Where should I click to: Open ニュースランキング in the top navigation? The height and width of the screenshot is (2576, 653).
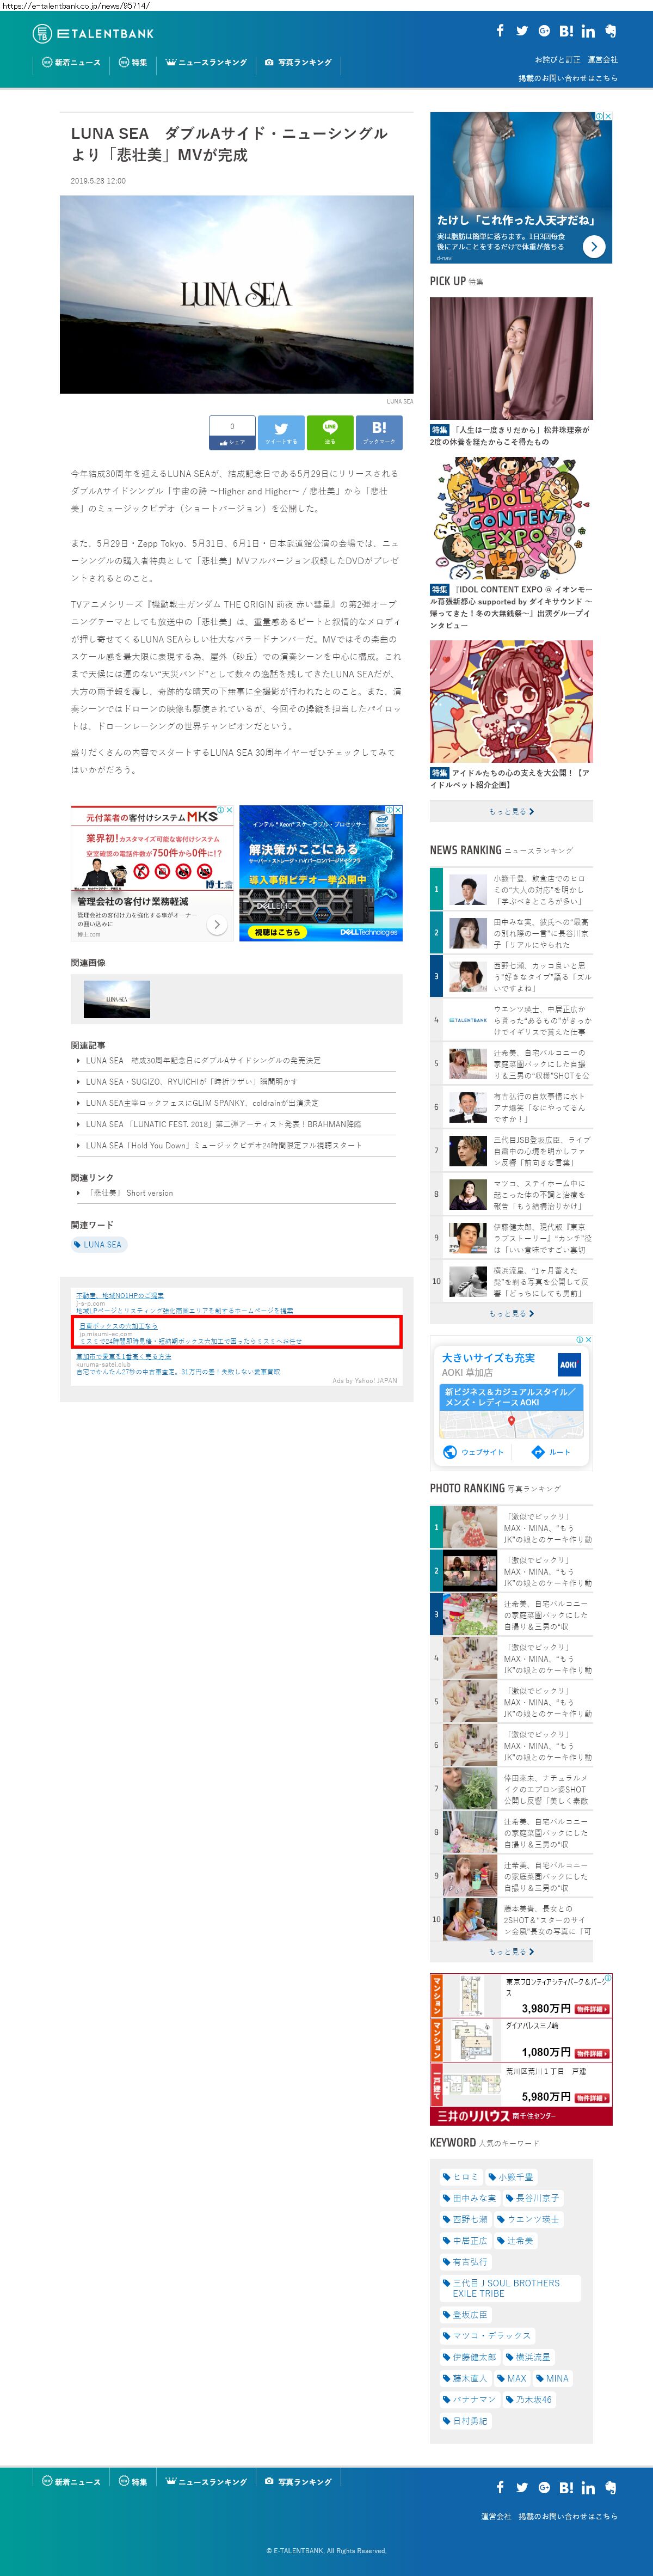click(206, 63)
